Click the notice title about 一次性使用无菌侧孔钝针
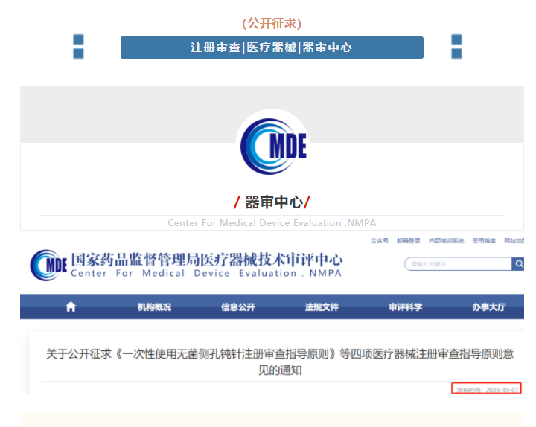Image resolution: width=536 pixels, height=427 pixels. pos(279,362)
